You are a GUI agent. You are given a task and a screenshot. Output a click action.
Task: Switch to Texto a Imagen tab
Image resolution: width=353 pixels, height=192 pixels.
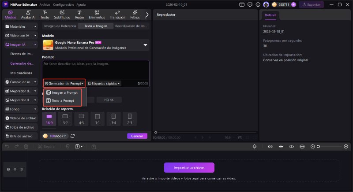[96, 26]
